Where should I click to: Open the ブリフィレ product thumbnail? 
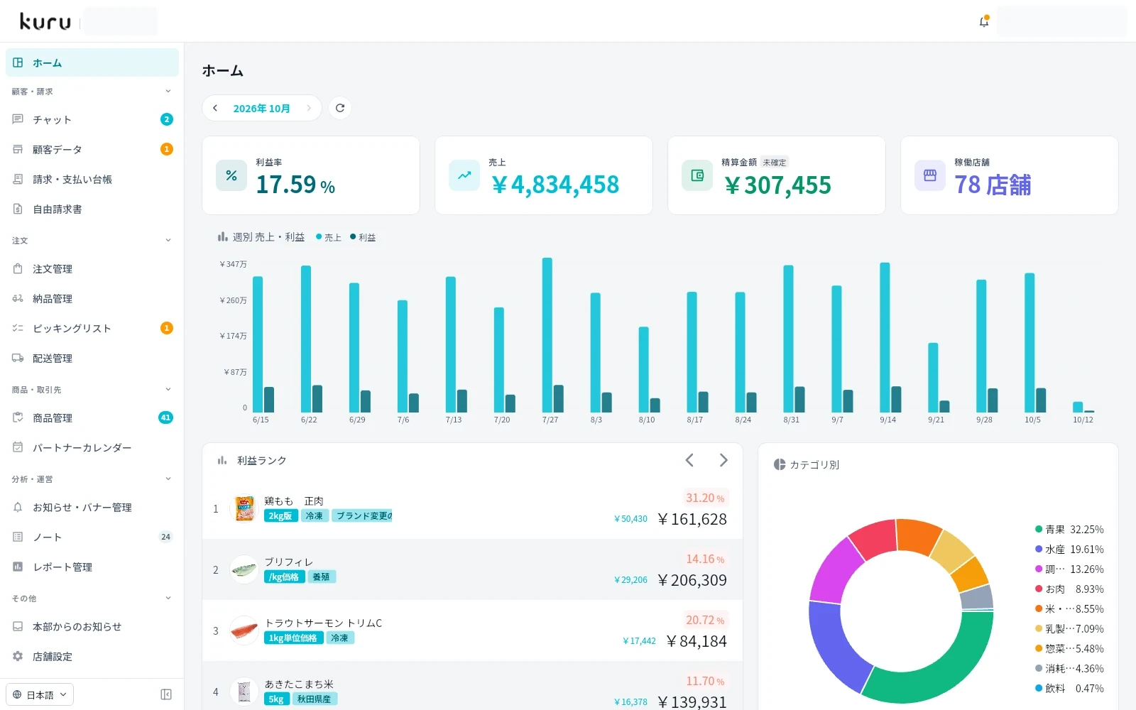pyautogui.click(x=244, y=569)
